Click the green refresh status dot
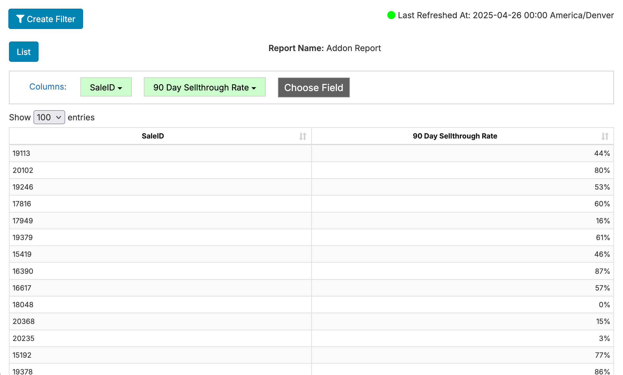Image resolution: width=623 pixels, height=375 pixels. pyautogui.click(x=391, y=15)
